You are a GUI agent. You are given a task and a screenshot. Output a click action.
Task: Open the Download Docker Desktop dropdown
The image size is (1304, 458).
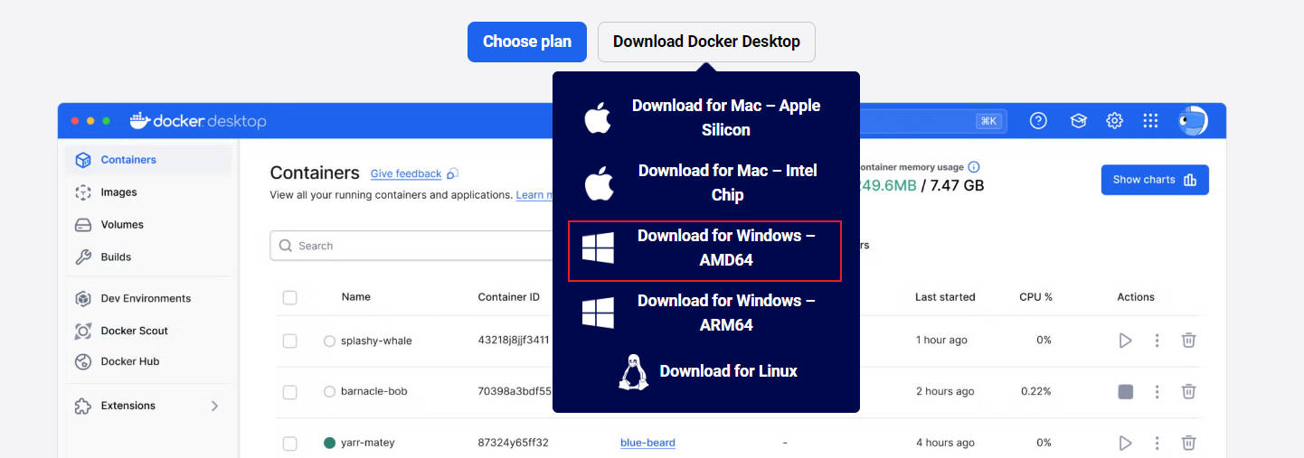pyautogui.click(x=706, y=42)
